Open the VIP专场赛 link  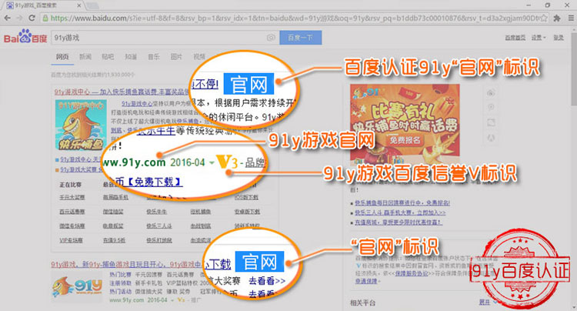72,240
